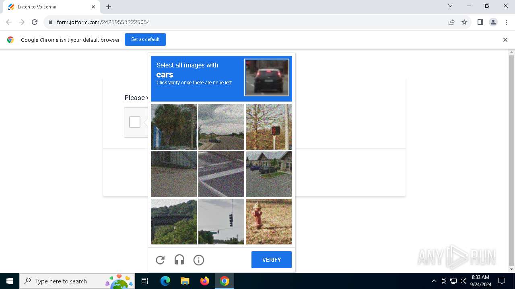515x289 pixels.
Task: Select captcha tile with fire hydrant
Action: 269,222
